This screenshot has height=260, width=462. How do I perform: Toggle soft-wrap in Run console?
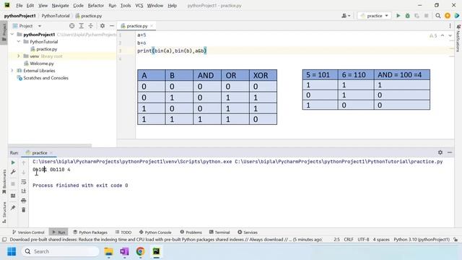(x=24, y=182)
